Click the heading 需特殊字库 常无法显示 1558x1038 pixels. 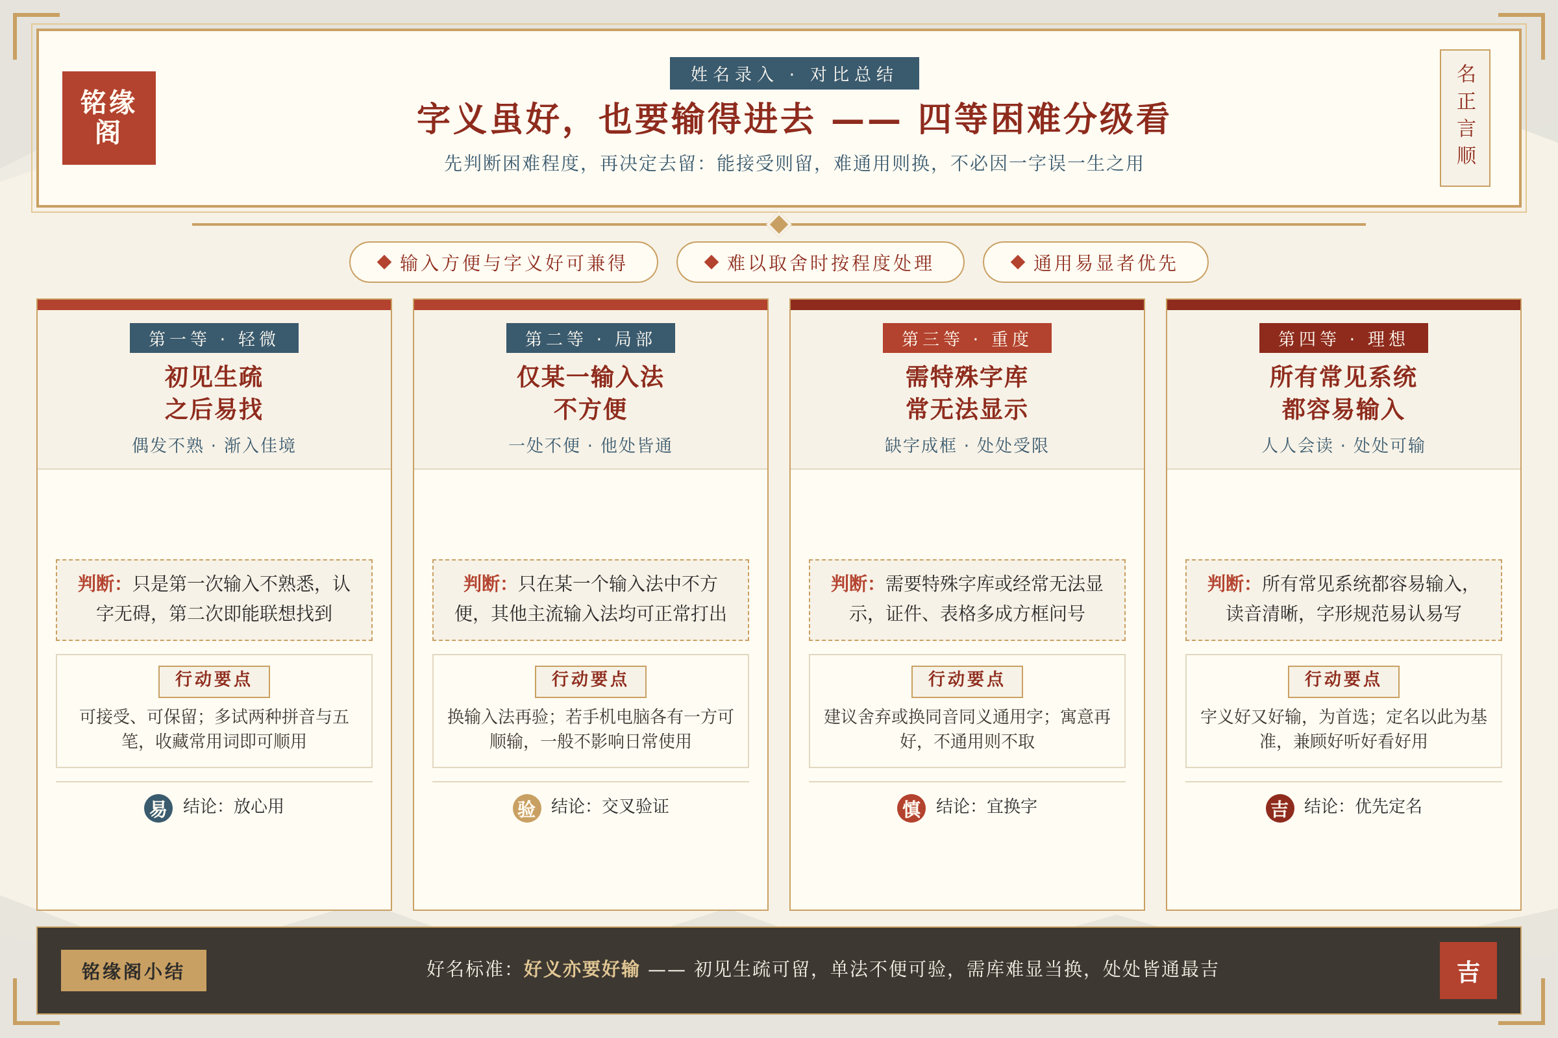click(967, 392)
